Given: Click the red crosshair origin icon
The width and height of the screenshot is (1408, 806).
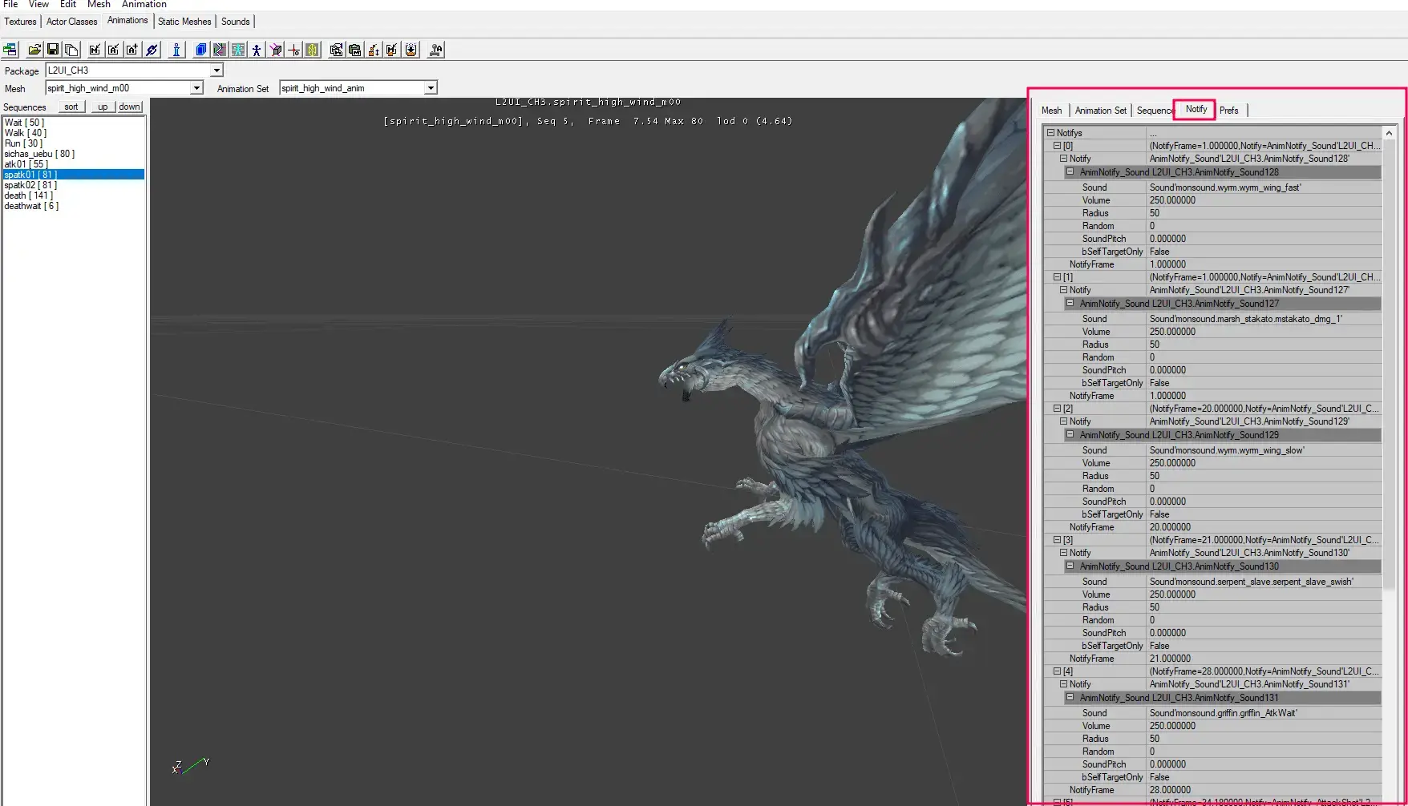Looking at the screenshot, I should click(294, 50).
